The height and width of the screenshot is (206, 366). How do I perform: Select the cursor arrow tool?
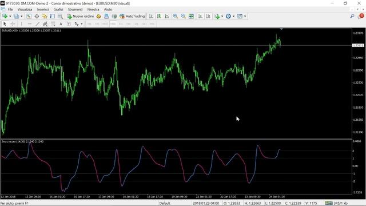click(5, 24)
